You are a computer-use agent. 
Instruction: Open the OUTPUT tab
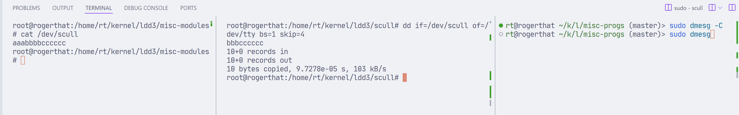63,8
